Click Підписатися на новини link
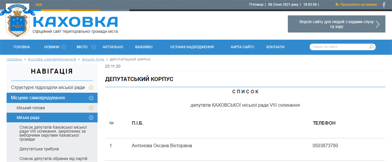Viewport: 392px width, 162px height. coord(358,5)
